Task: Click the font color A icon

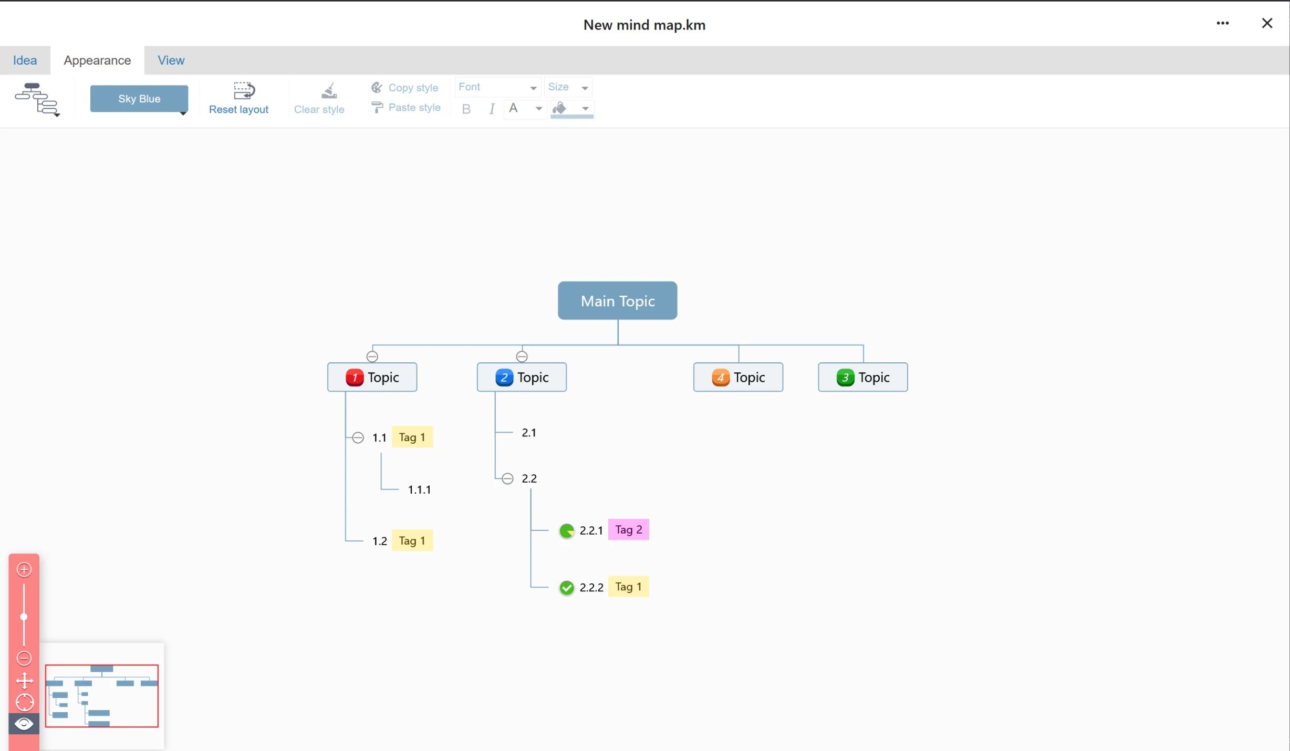Action: click(x=514, y=108)
